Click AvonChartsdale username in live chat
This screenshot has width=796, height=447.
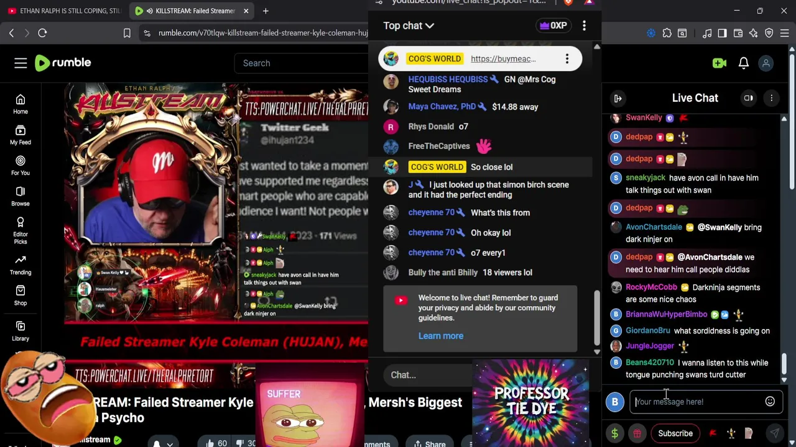pyautogui.click(x=654, y=227)
